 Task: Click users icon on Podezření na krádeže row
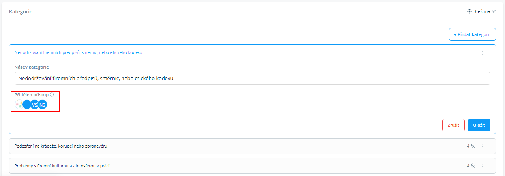[473, 146]
